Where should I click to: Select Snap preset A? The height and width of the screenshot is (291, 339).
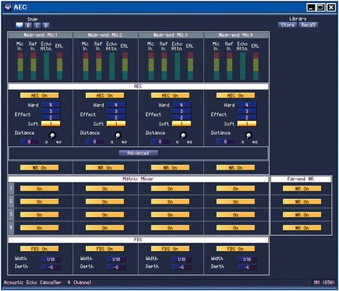click(20, 25)
